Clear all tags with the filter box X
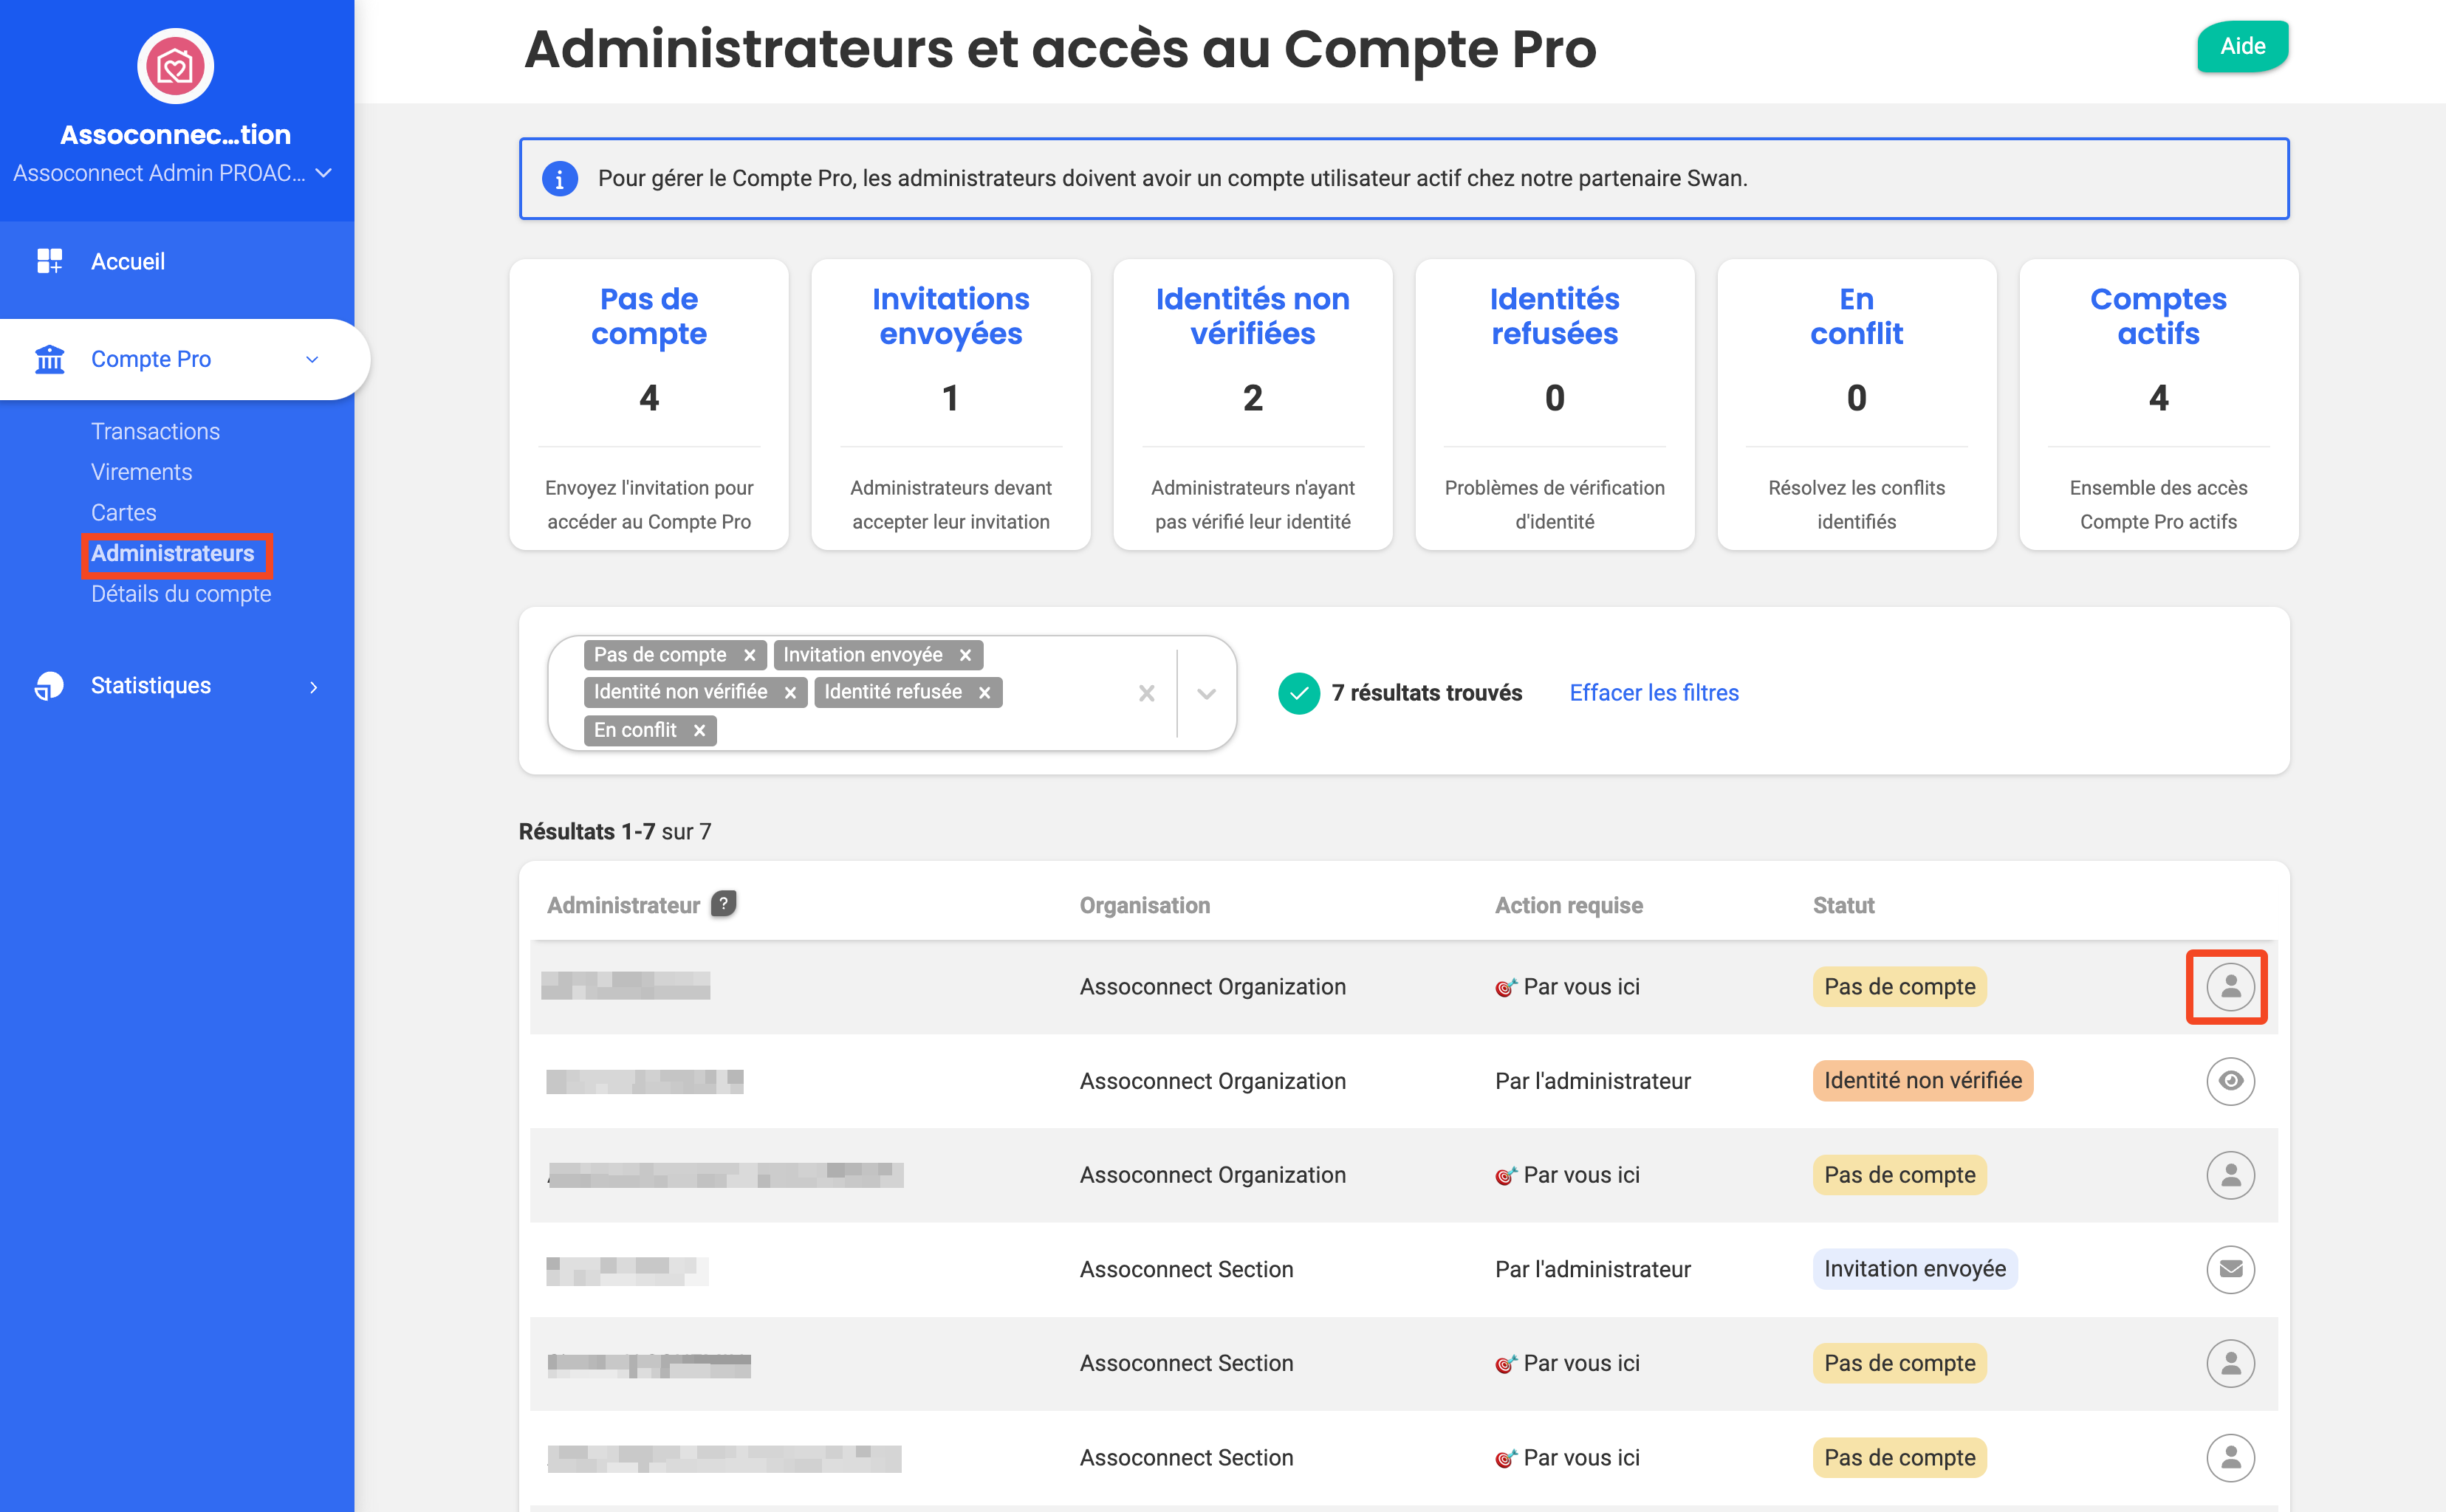 [x=1146, y=693]
